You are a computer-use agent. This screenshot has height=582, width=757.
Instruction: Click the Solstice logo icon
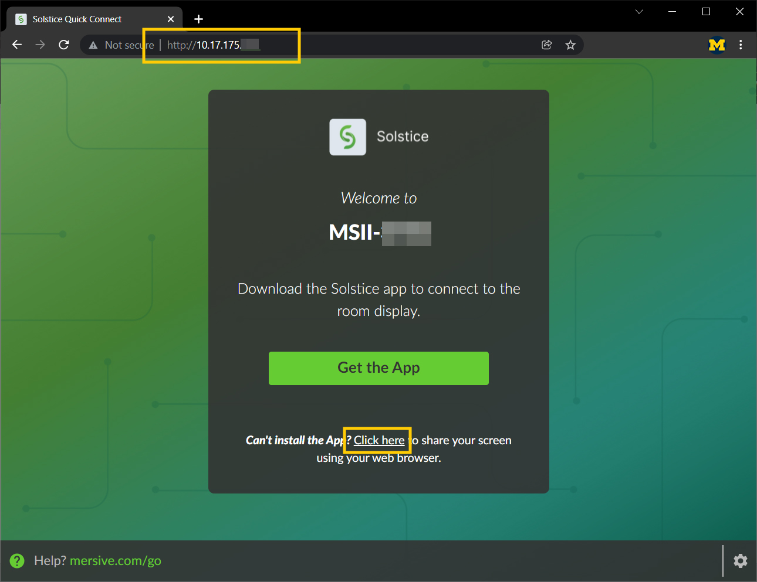coord(347,137)
